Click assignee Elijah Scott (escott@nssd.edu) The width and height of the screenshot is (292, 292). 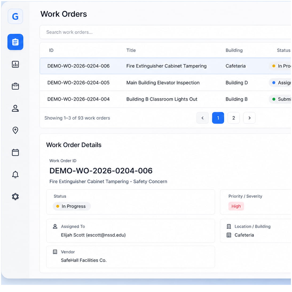(93, 235)
